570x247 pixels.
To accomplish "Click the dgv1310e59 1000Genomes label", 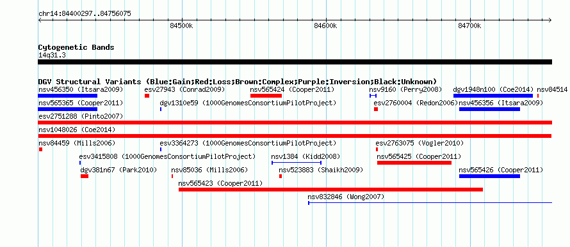I will (248, 103).
